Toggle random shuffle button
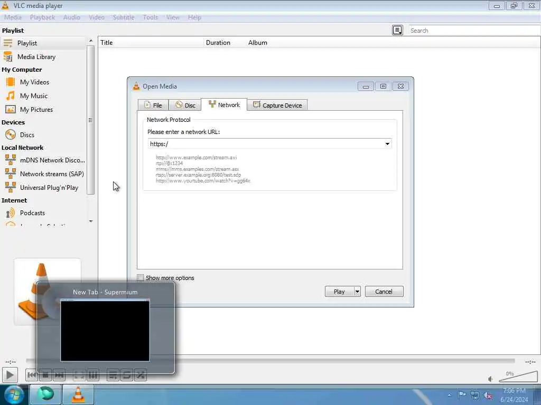 141,375
